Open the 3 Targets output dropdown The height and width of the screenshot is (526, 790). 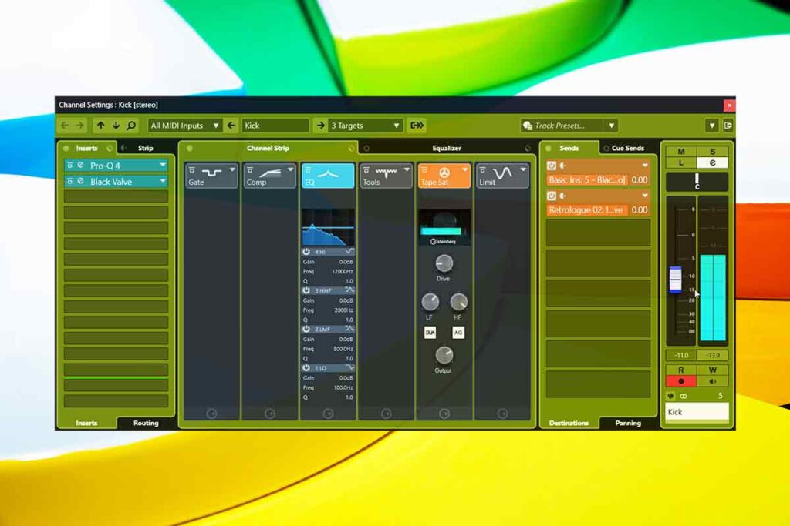coord(365,126)
